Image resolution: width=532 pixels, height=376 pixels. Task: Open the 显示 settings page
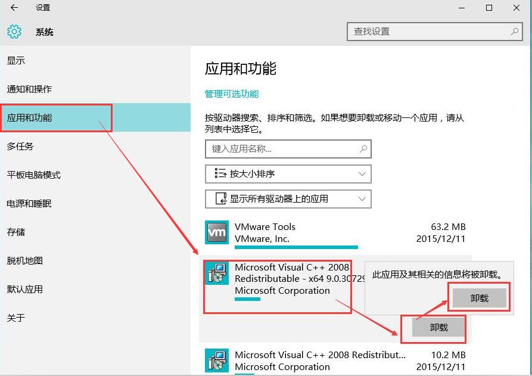pyautogui.click(x=95, y=60)
